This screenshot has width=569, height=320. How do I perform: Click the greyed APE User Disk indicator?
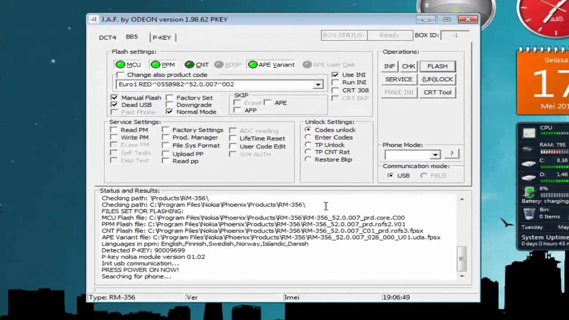coord(307,64)
